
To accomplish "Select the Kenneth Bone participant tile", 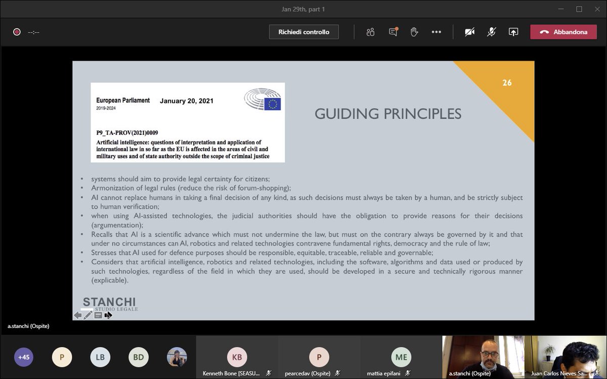I will 237,358.
